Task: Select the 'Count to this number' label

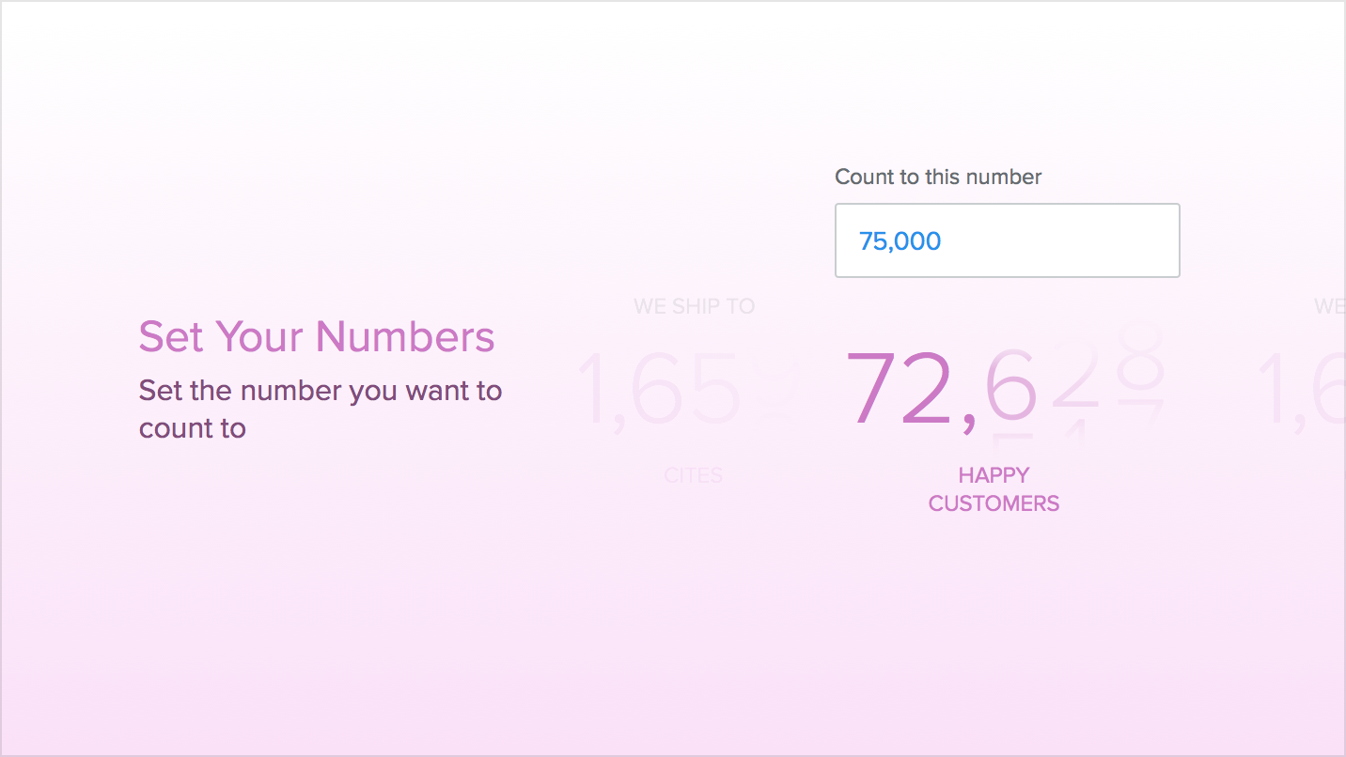Action: click(x=938, y=177)
